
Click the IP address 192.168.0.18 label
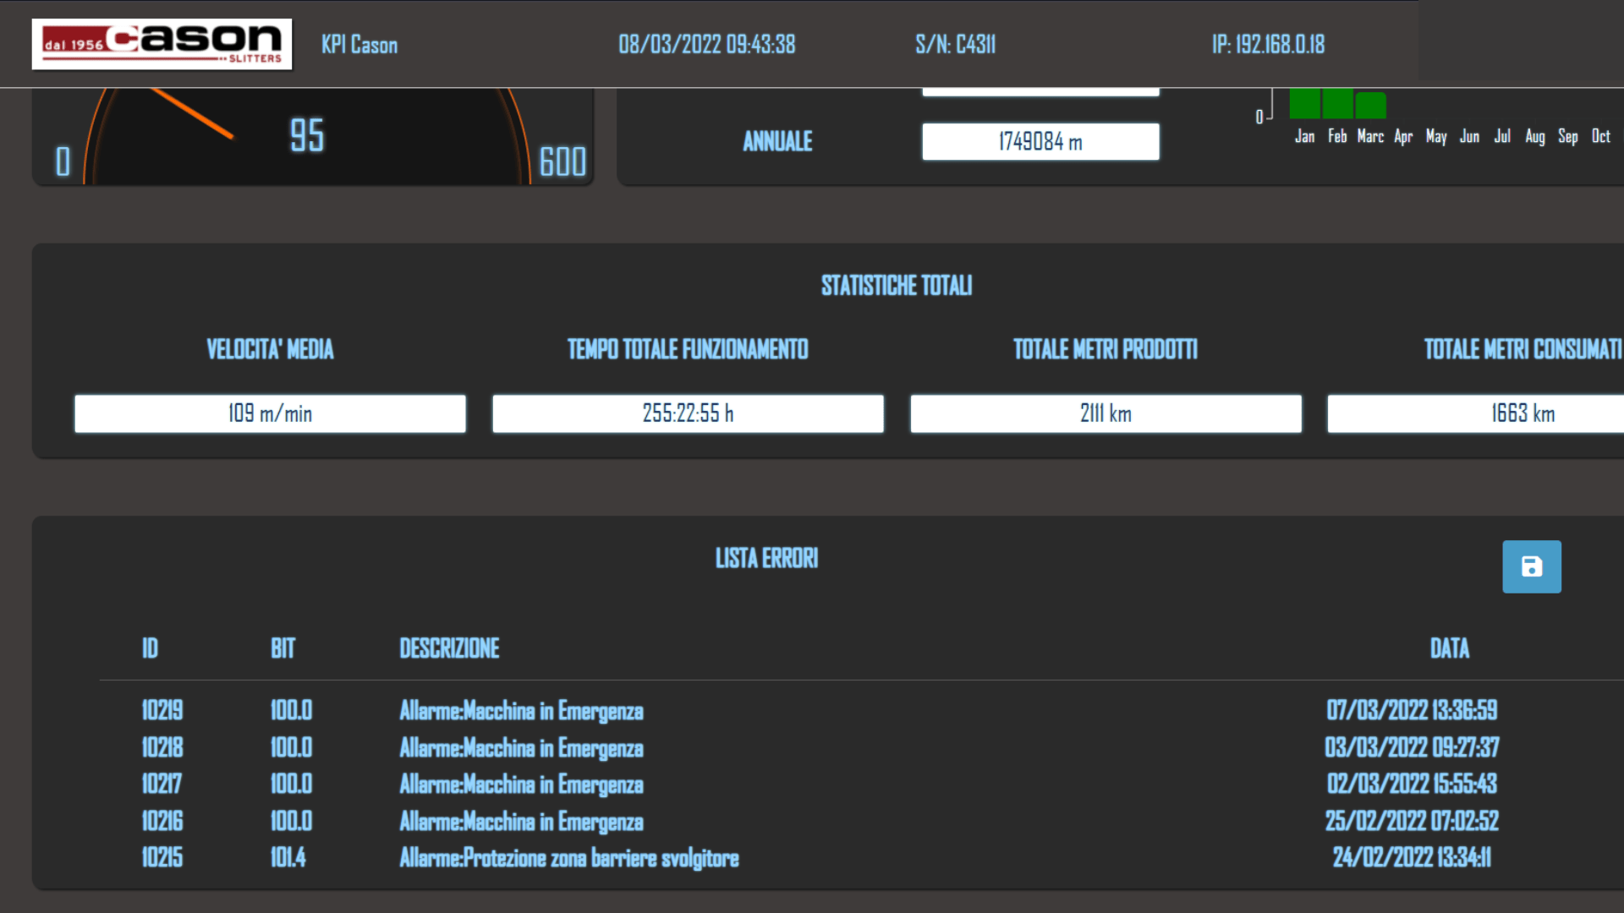1268,44
